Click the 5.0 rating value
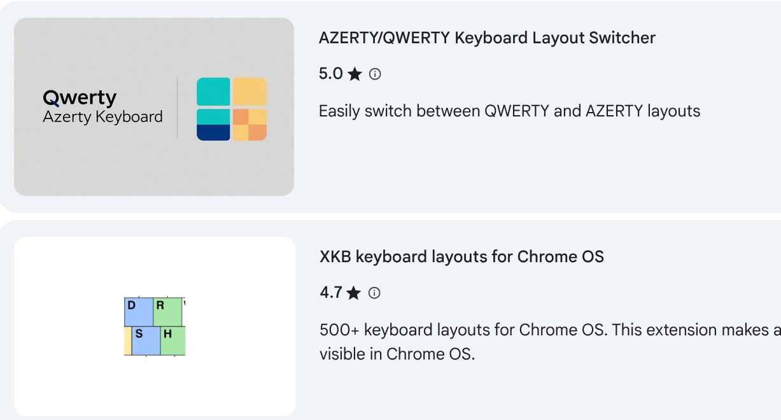The width and height of the screenshot is (781, 420). coord(331,74)
